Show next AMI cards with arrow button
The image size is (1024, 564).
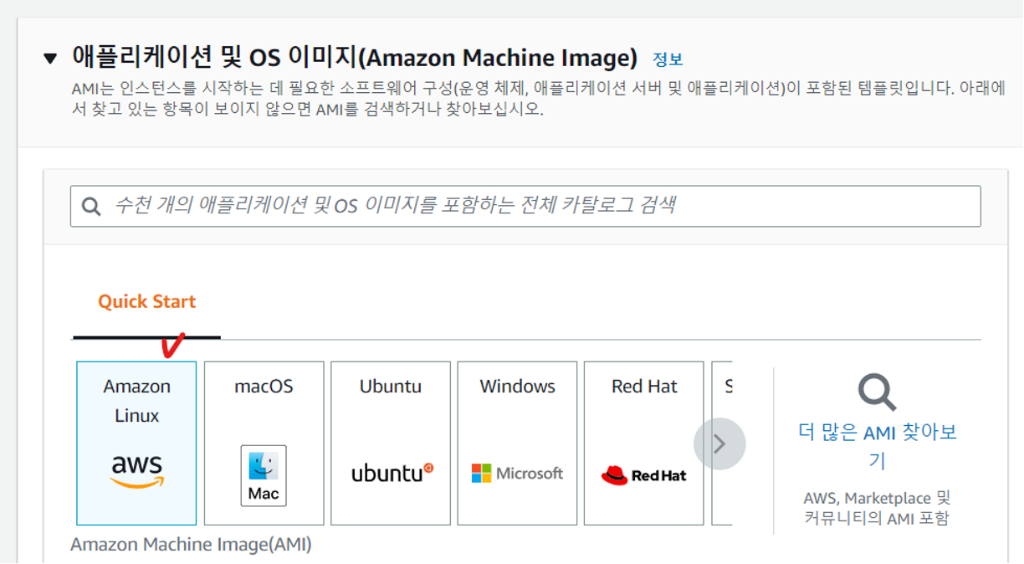719,444
